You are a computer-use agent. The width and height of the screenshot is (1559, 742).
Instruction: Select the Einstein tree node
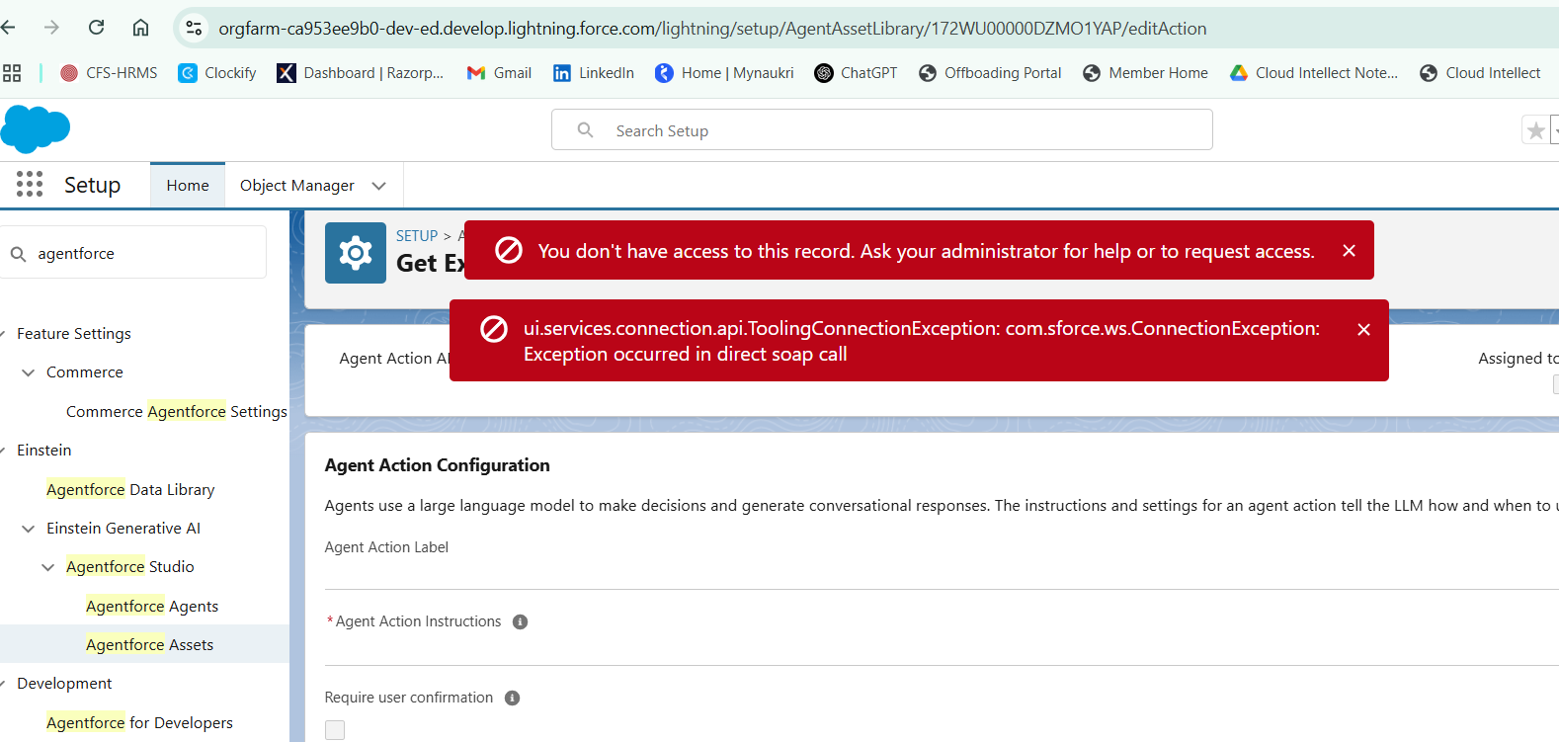(43, 451)
